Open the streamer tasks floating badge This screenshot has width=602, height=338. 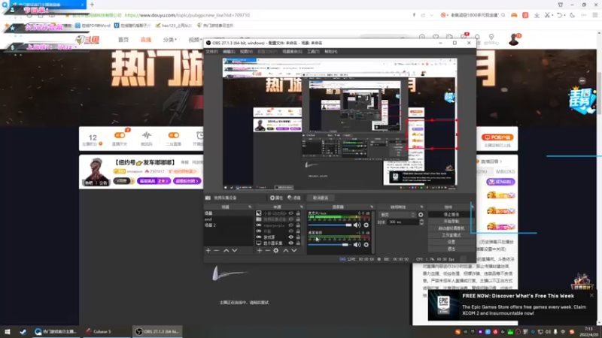tap(582, 101)
